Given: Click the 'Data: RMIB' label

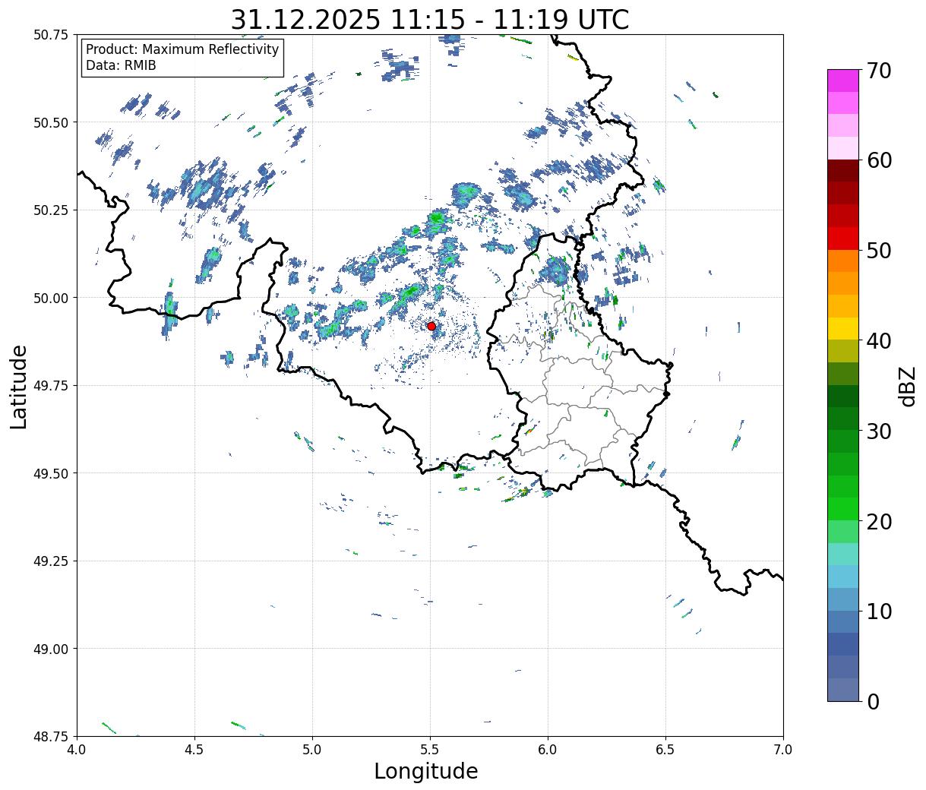Looking at the screenshot, I should tap(121, 66).
